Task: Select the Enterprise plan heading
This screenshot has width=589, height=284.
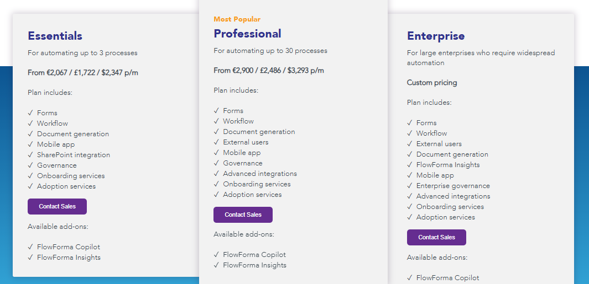Action: pos(436,36)
